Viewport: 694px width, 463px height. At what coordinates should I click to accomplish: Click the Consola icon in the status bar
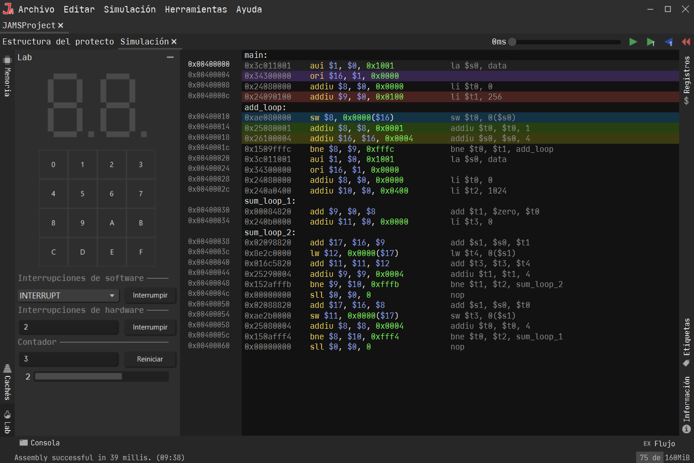coord(23,443)
